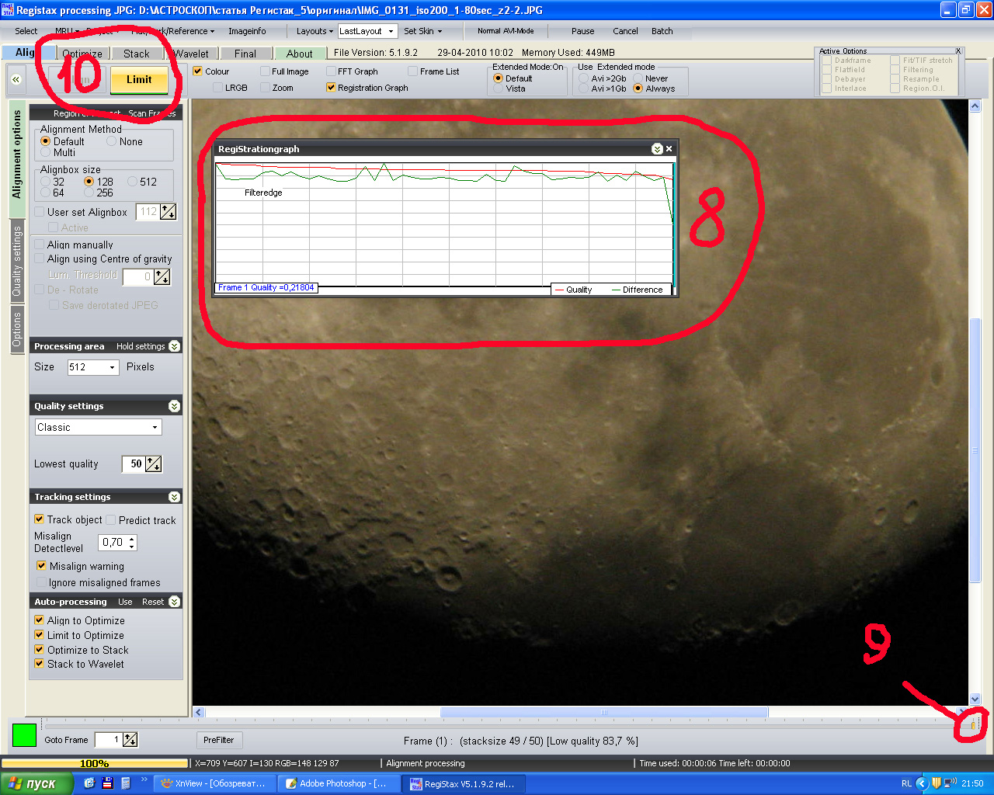Enable the FFT Graph checkbox

332,71
